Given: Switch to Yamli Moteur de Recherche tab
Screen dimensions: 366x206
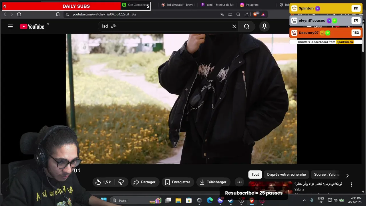Looking at the screenshot, I should point(217,5).
